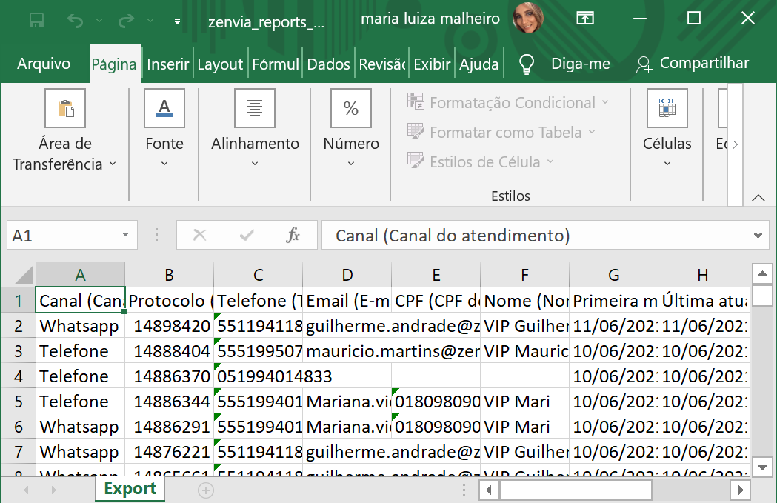The width and height of the screenshot is (777, 503).
Task: Select the mauricio.martins email cell
Action: click(347, 351)
